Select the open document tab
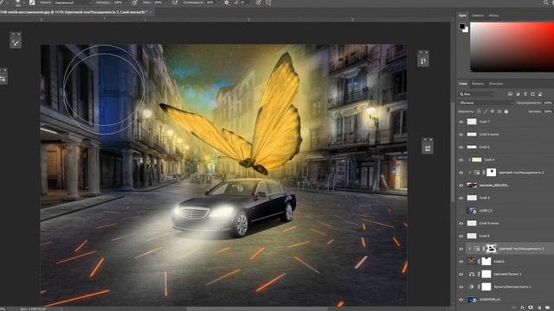The width and height of the screenshot is (554, 311). [x=74, y=12]
